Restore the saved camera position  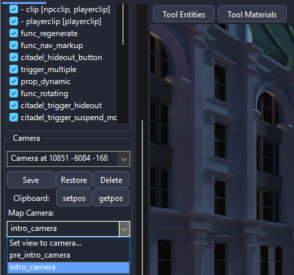[74, 180]
